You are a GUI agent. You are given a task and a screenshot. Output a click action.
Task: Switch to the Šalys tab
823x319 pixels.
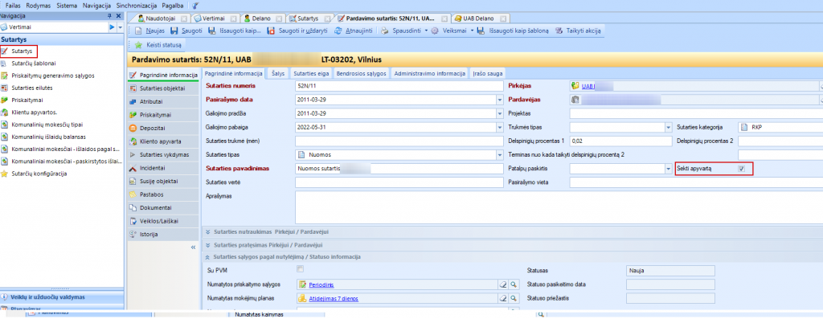click(x=278, y=74)
